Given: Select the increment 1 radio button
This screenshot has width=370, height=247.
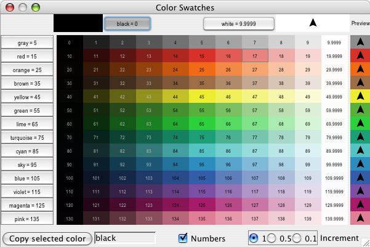Looking at the screenshot, I should [253, 238].
